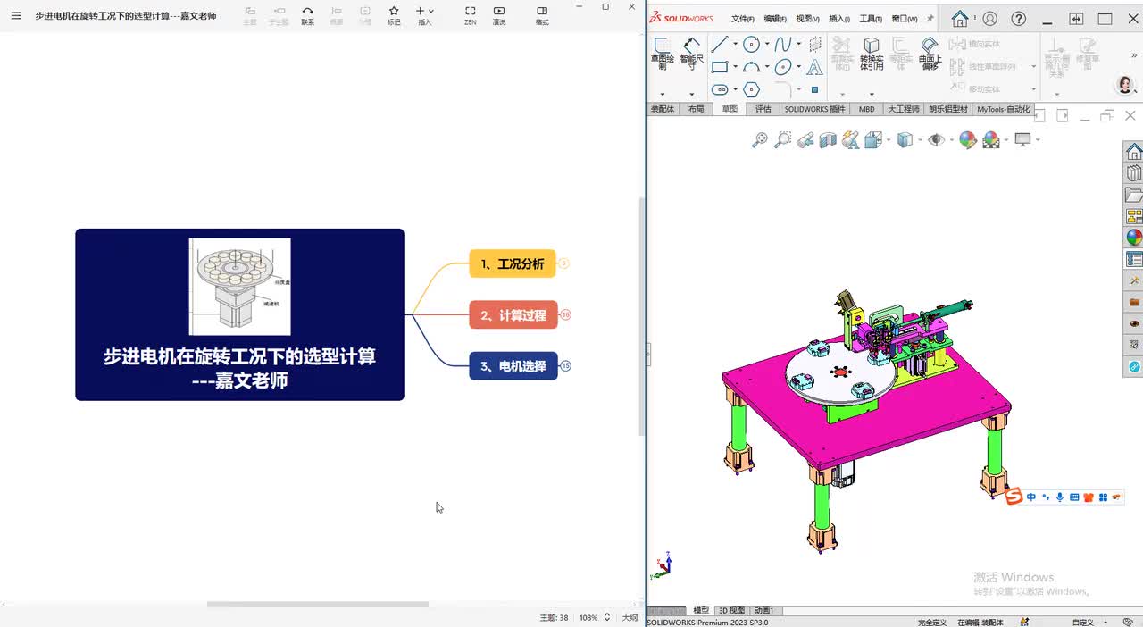Select the 智能尺寸 smart dimension tool
1143x627 pixels.
point(692,54)
